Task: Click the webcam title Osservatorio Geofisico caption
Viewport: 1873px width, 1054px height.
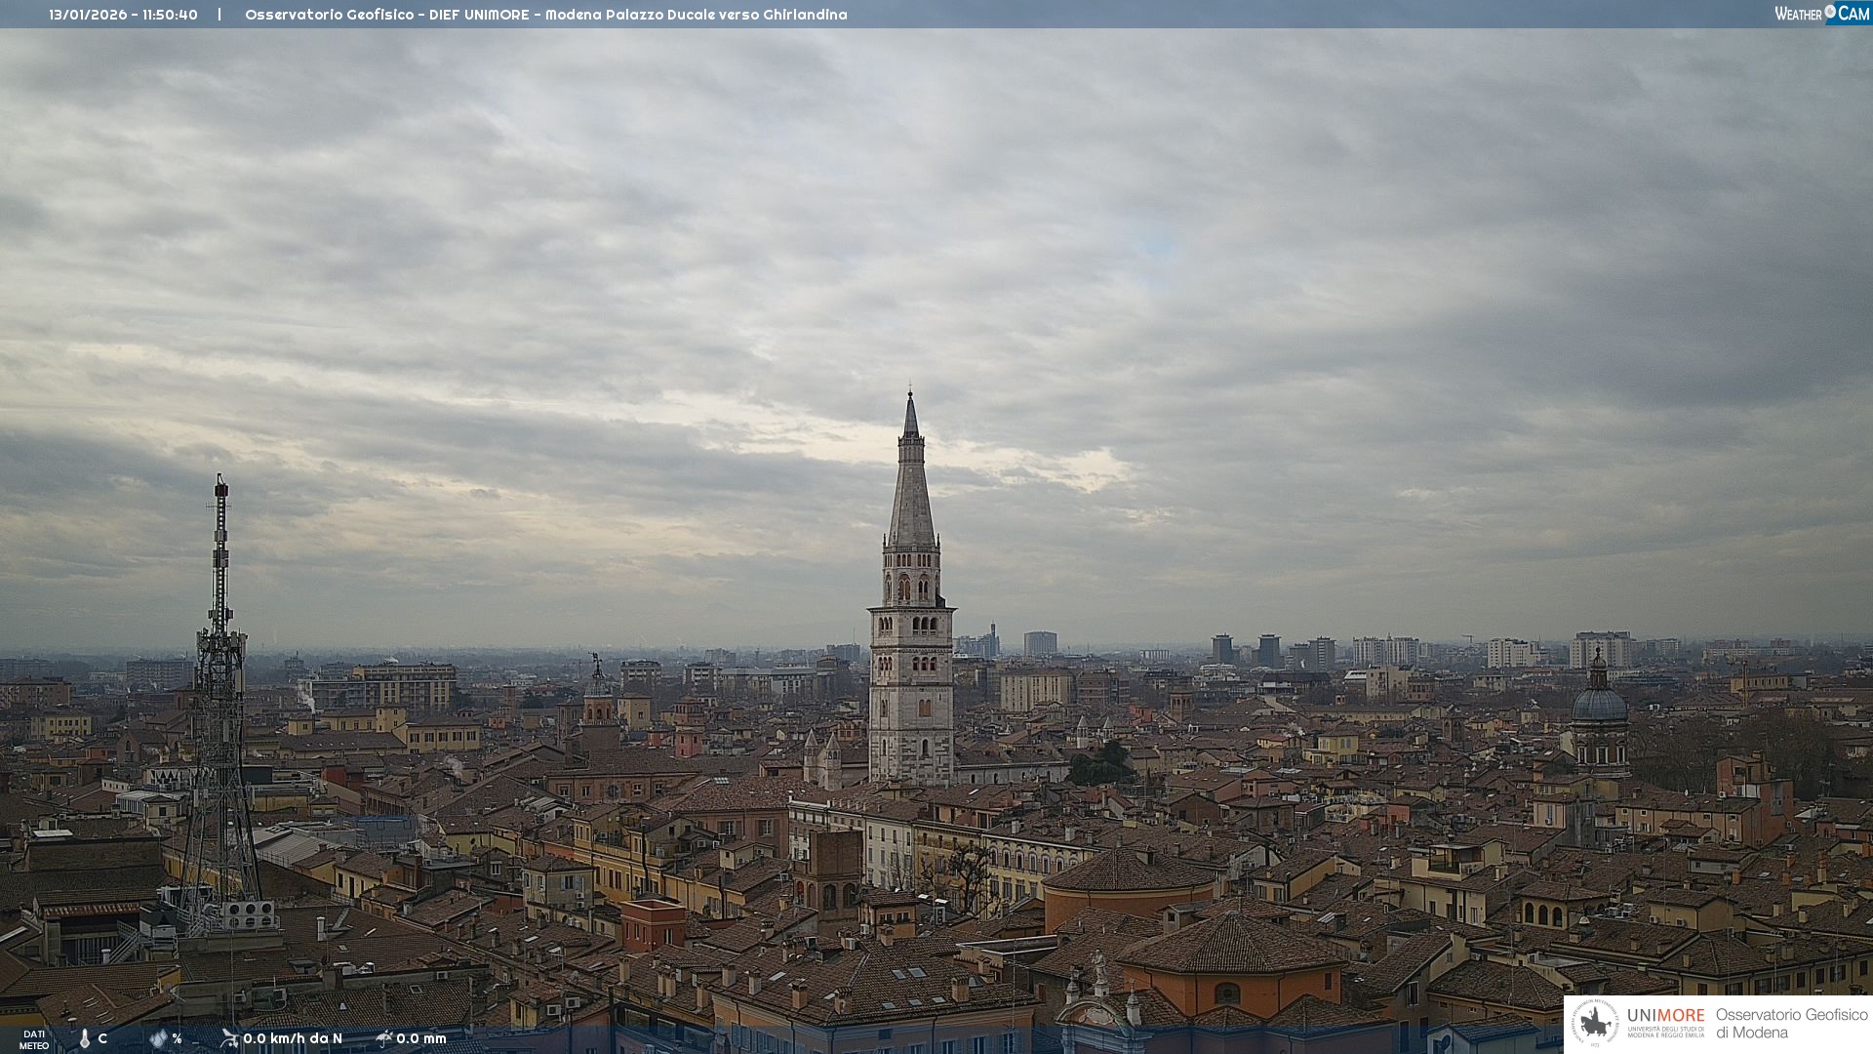Action: point(545,15)
